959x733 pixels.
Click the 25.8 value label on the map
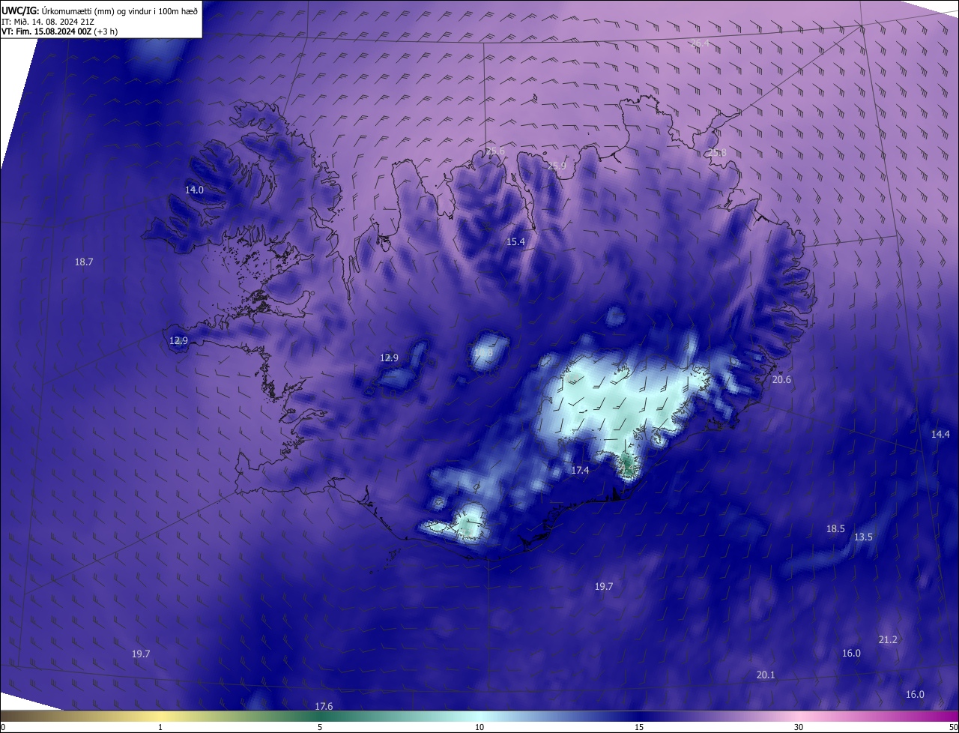(717, 154)
